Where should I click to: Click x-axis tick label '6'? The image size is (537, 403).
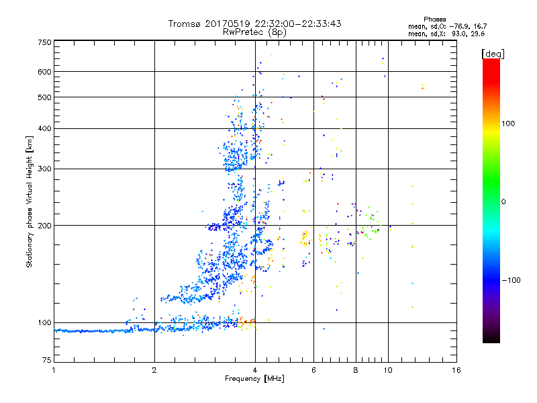313,370
